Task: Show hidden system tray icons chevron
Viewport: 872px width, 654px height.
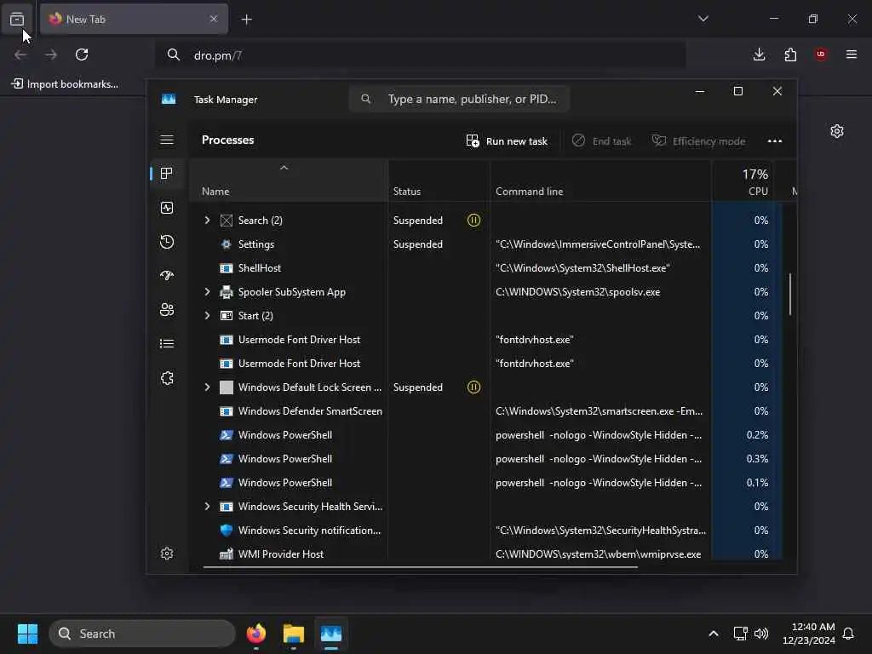Action: click(x=714, y=634)
